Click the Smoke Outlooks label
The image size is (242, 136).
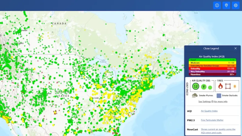[230, 96]
